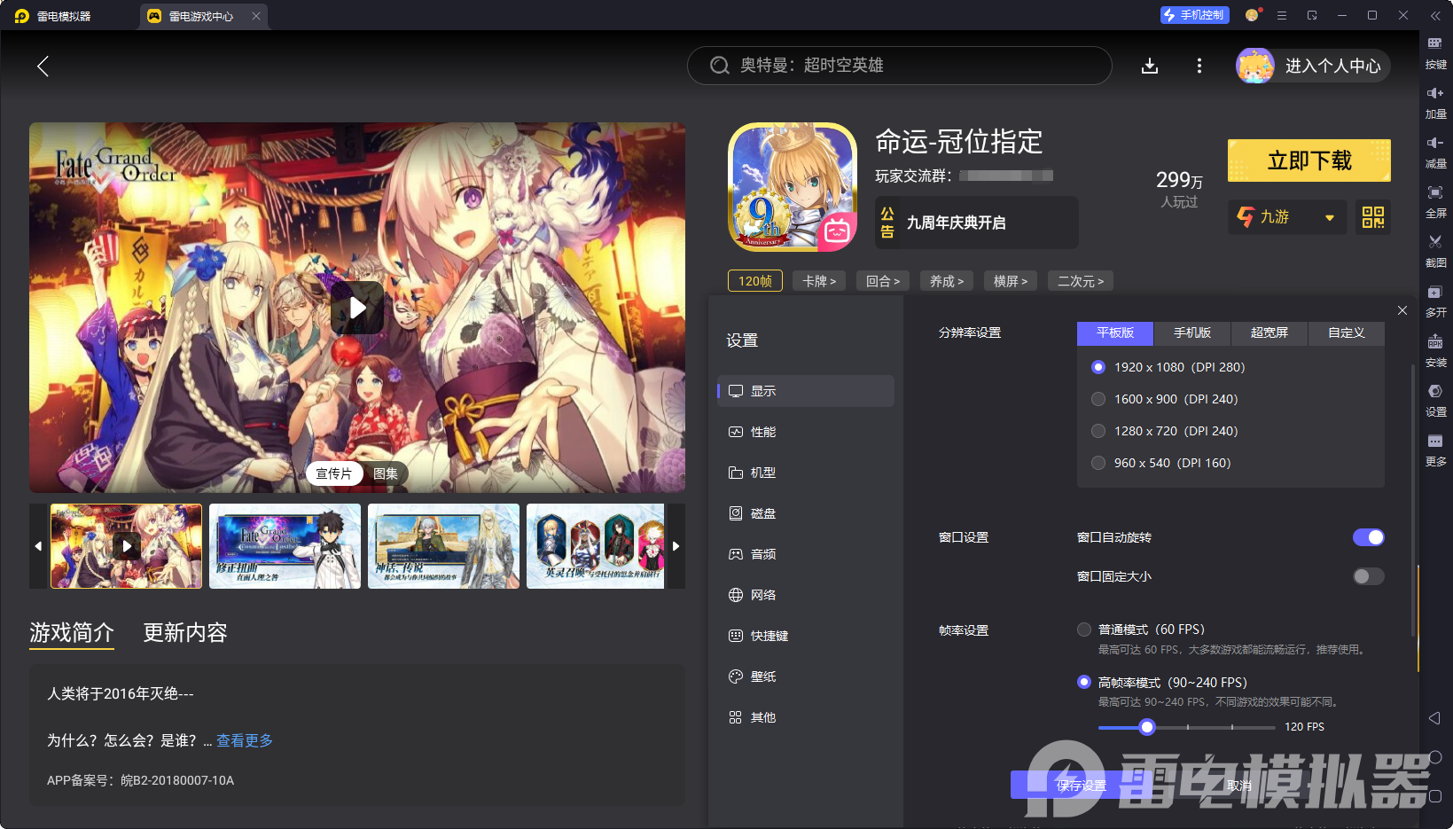Screen dimensions: 1453x829
Task: Open 机型 settings section
Action: (x=806, y=473)
